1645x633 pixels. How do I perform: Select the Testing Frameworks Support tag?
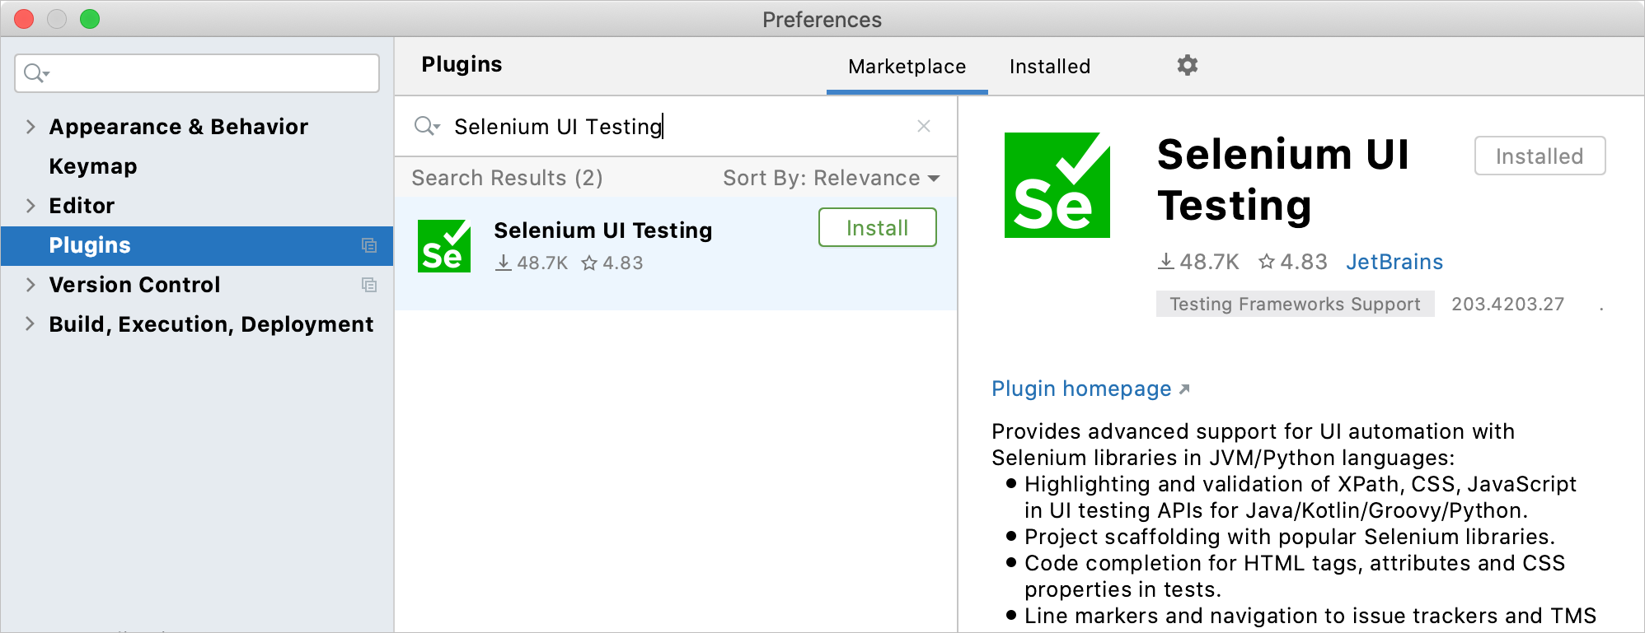point(1294,304)
